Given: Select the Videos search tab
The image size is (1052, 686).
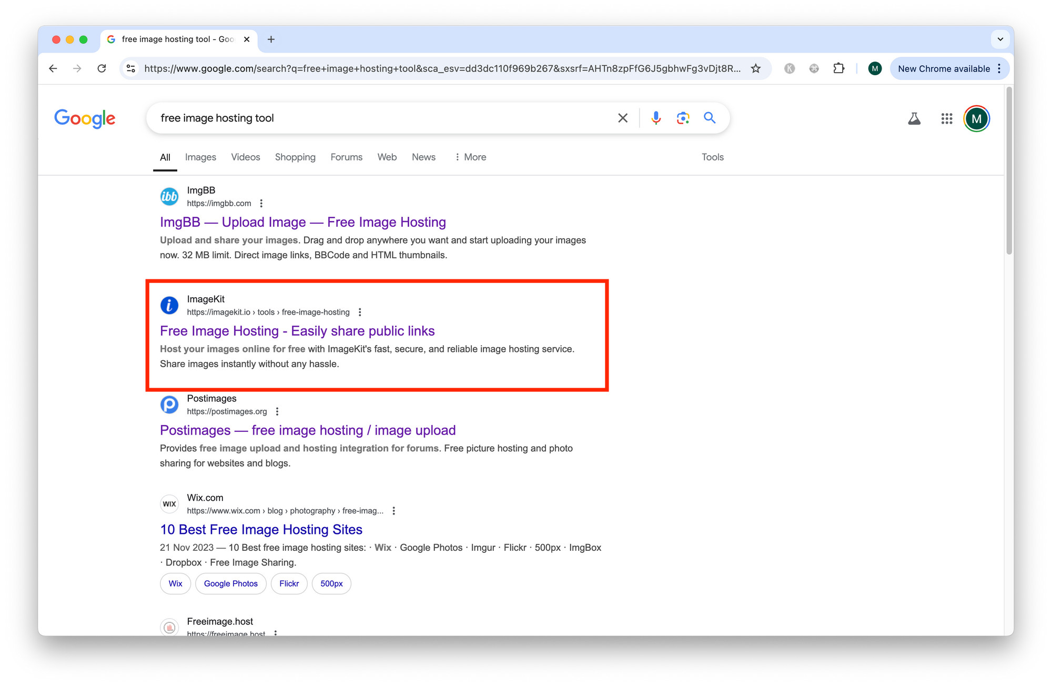Looking at the screenshot, I should coord(245,157).
